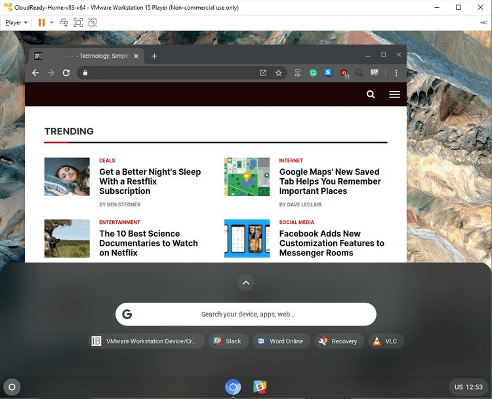
Task: Open the sleeping woman article thumbnail
Action: point(67,176)
